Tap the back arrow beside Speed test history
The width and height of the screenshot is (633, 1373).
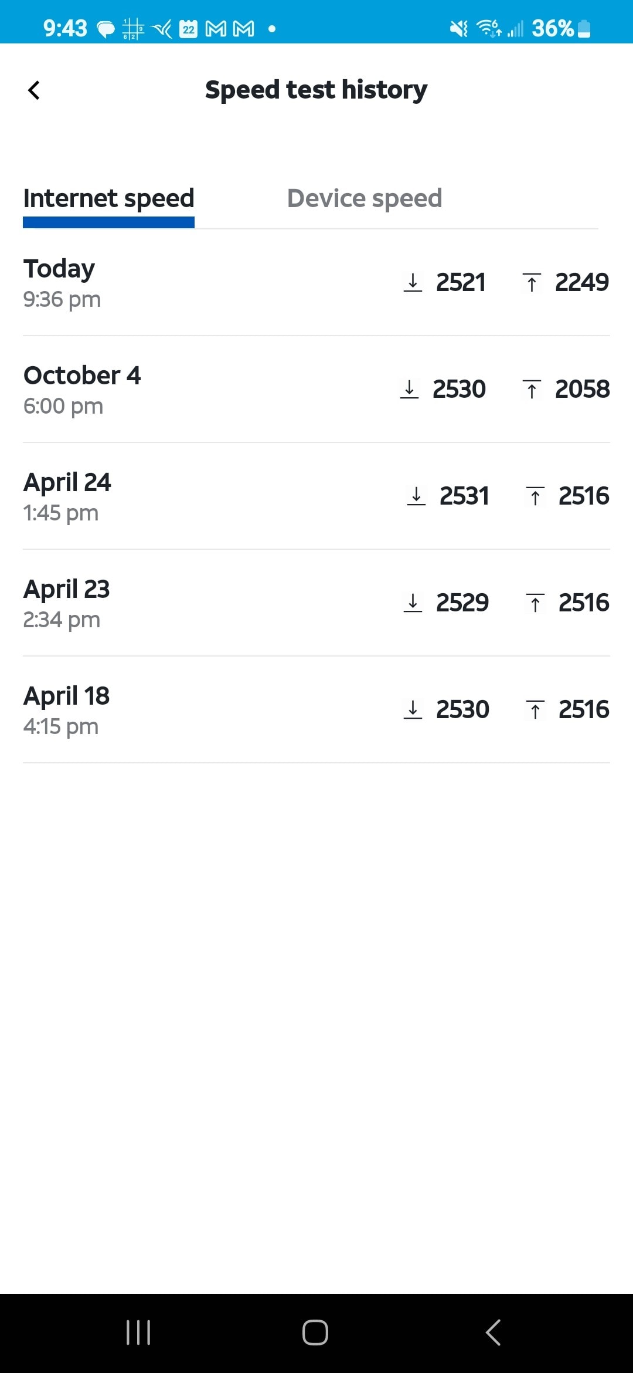[x=34, y=90]
